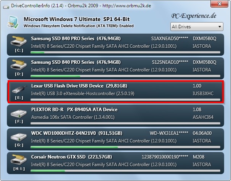Screen dimensions: 231x181
Task: Click the IASTORA driver name in WDC row
Action: pos(202,141)
